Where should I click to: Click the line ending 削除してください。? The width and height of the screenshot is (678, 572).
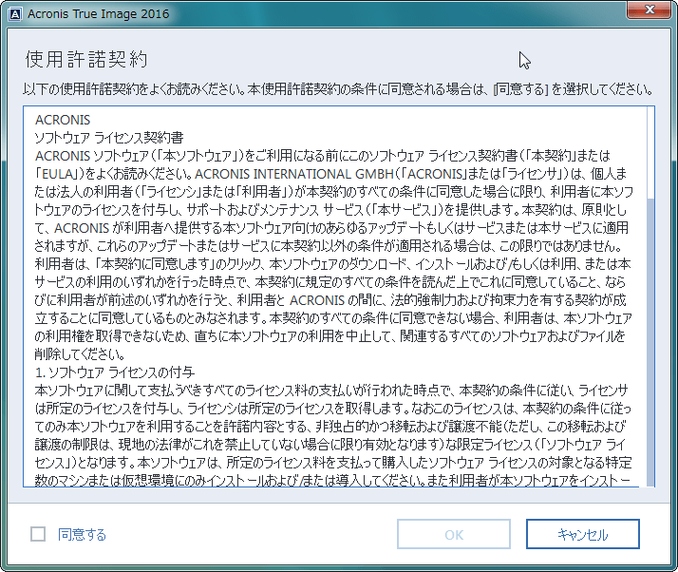(x=80, y=354)
